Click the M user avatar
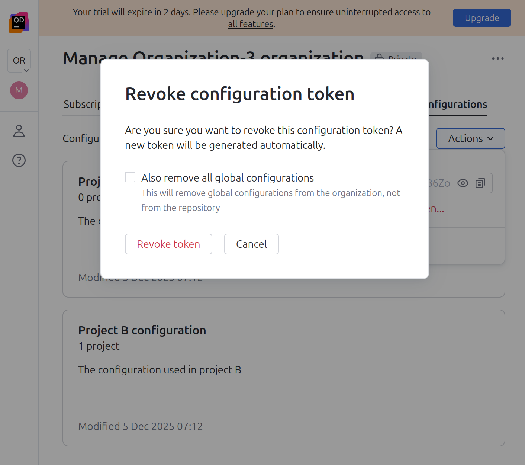 pos(19,90)
